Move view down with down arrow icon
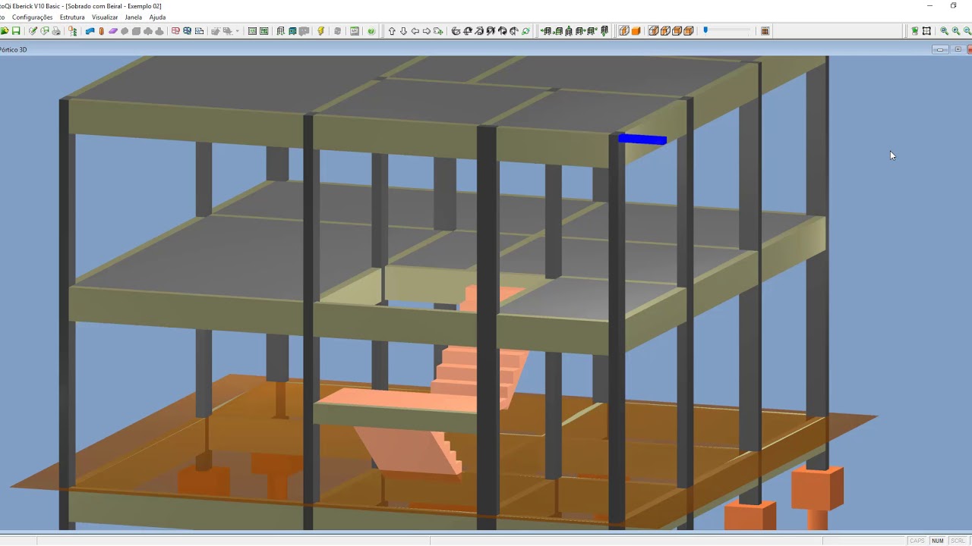 click(x=403, y=31)
